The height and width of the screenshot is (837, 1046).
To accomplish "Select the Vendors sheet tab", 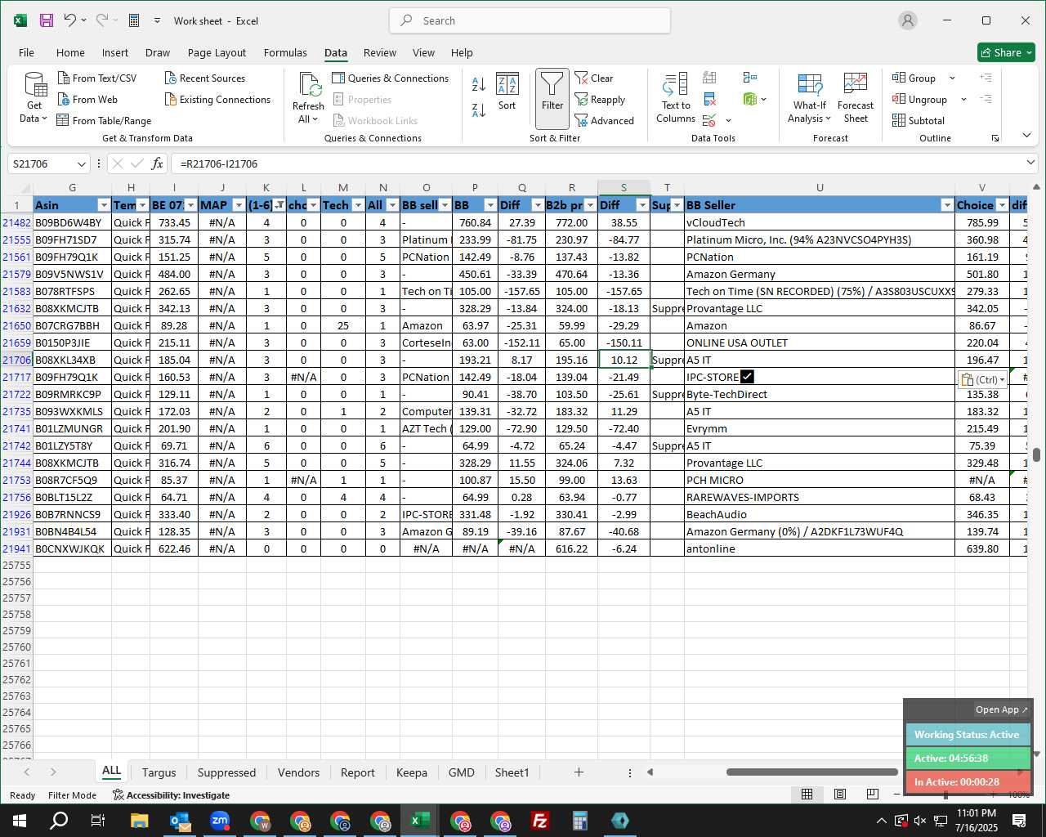I will click(x=298, y=772).
